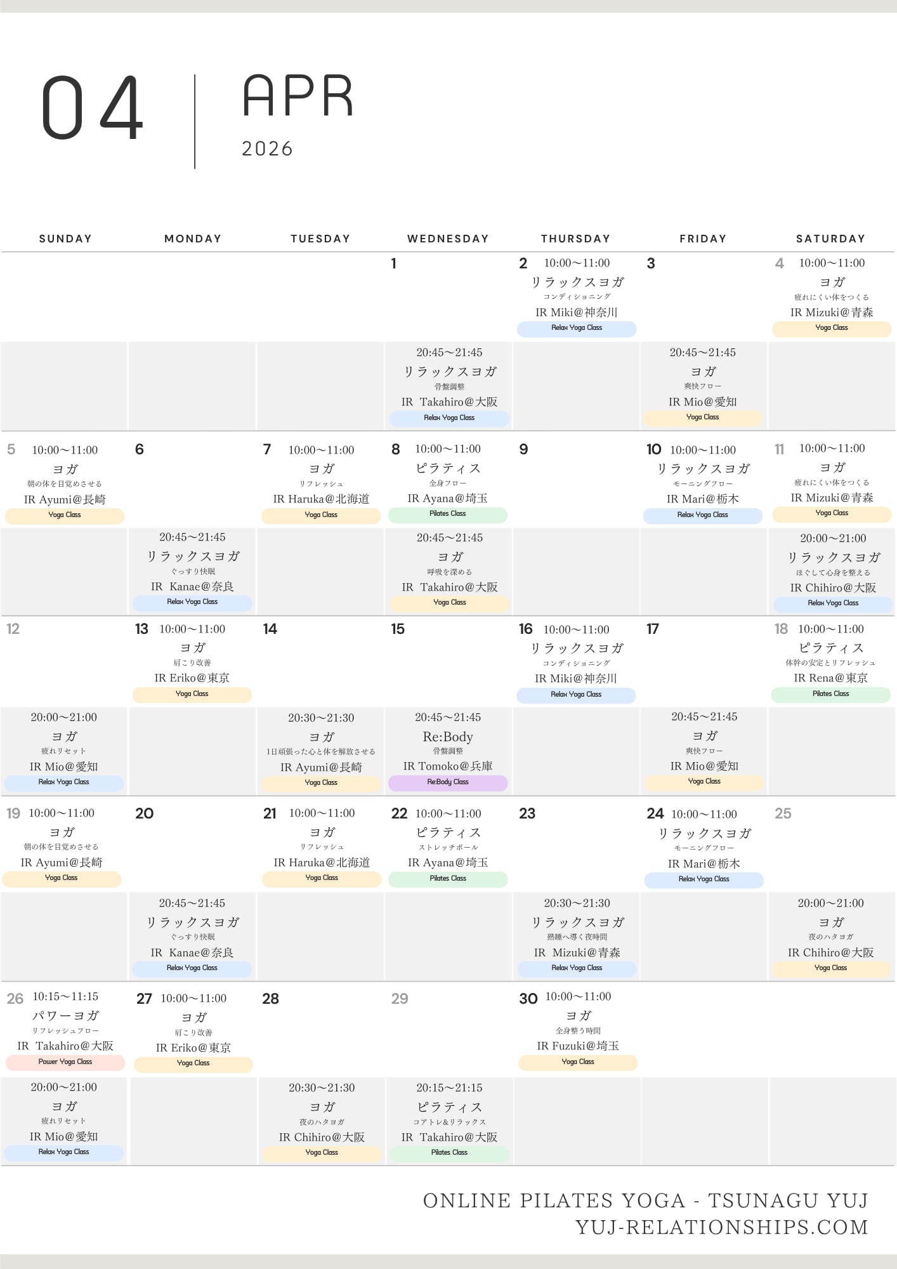The width and height of the screenshot is (897, 1269).
Task: Select date 14 on the calendar
Action: [270, 629]
